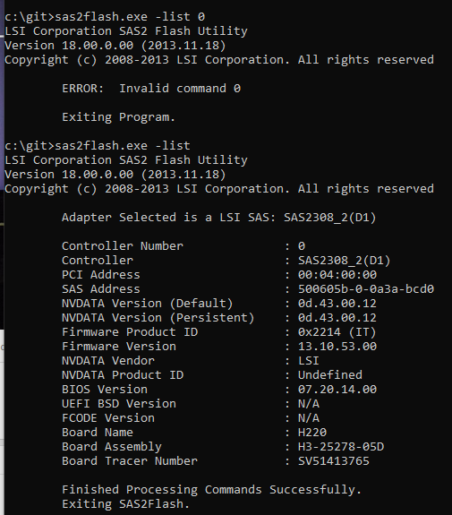Click the Controller Number value 0

302,246
